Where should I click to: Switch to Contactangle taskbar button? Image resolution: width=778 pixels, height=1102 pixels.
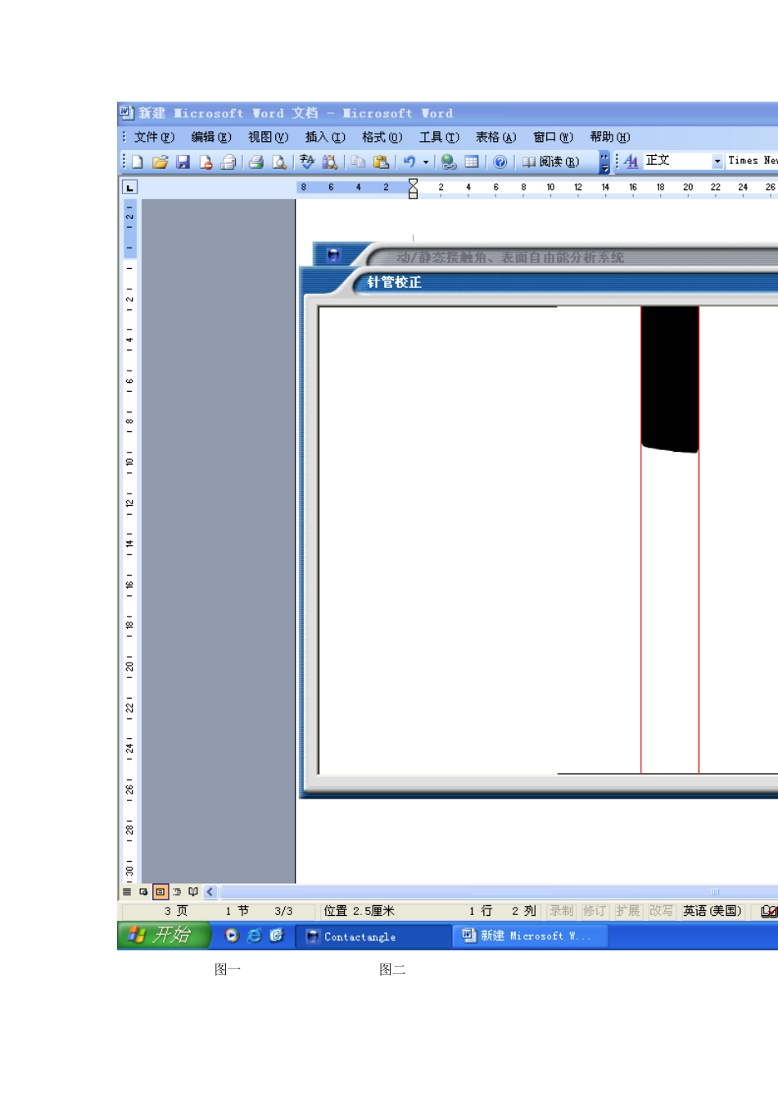coord(375,936)
